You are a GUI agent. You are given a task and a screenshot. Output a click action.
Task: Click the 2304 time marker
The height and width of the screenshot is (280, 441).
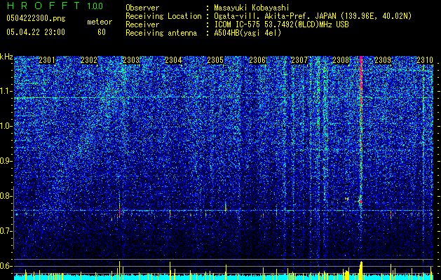[173, 60]
